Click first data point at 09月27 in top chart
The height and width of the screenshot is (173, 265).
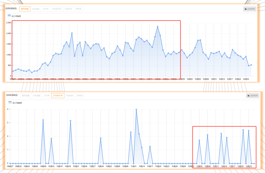(13, 71)
